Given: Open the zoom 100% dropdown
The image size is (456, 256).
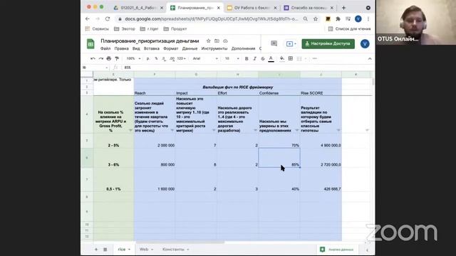Looking at the screenshot, I should 133,58.
